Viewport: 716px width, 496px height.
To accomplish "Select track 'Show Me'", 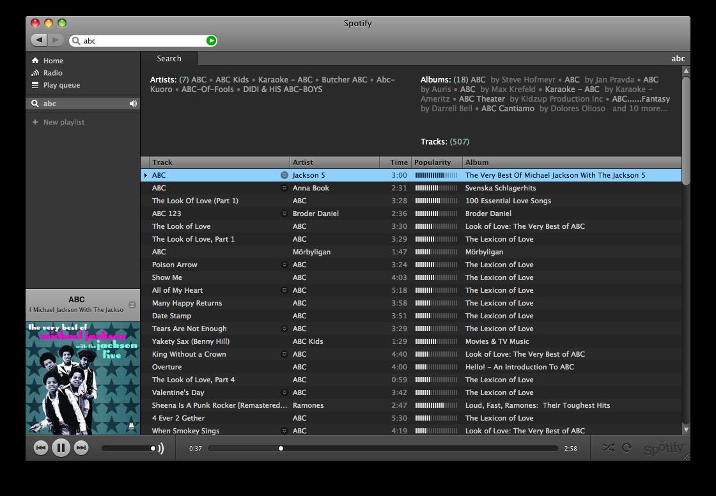I will 167,277.
